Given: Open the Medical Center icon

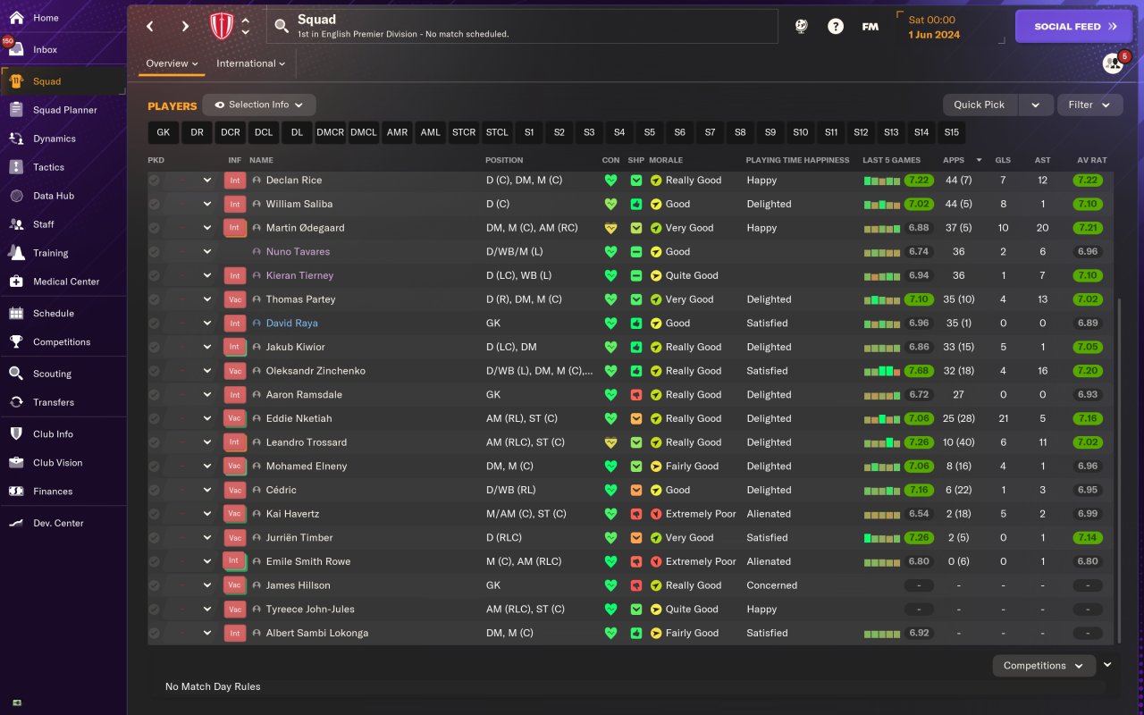Looking at the screenshot, I should click(16, 282).
